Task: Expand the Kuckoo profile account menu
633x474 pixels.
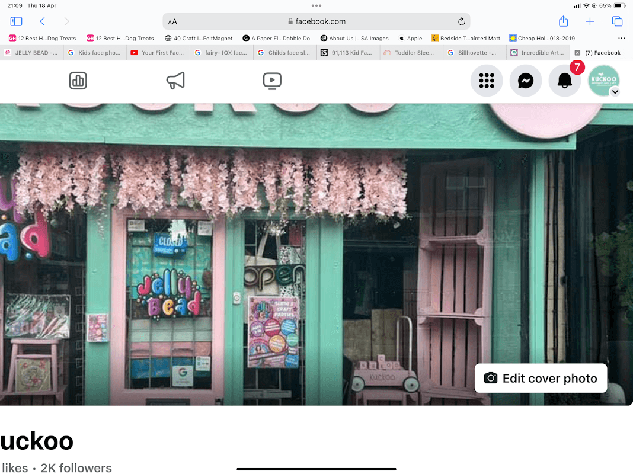Action: 615,92
